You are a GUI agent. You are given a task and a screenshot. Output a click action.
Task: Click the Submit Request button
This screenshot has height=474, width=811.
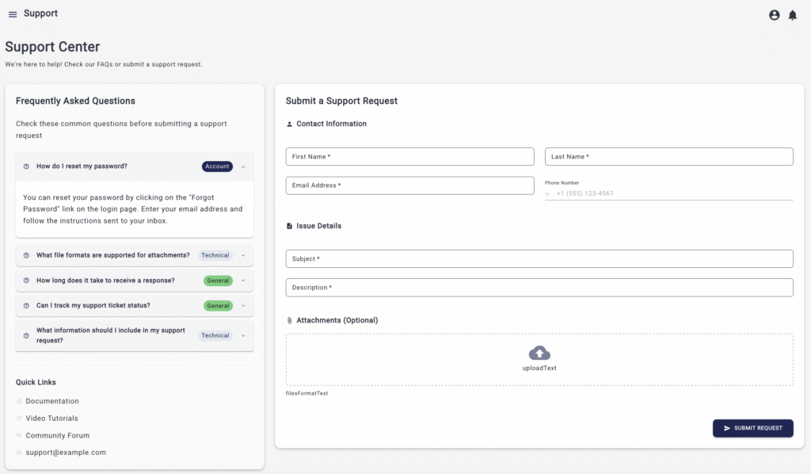(752, 428)
